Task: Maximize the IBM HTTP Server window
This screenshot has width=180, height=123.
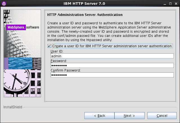Action: click(x=170, y=4)
